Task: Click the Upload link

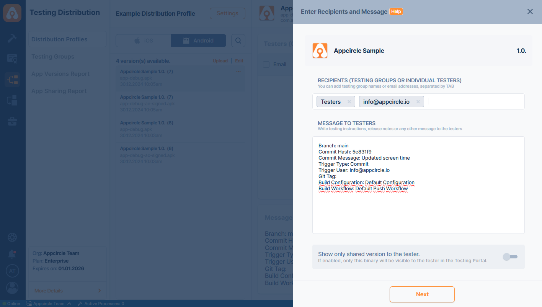Action: (x=220, y=61)
